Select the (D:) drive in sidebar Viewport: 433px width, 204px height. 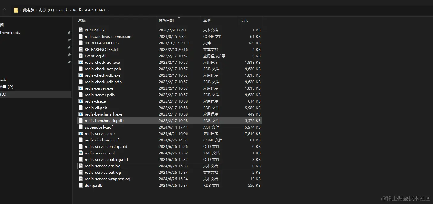coord(36,94)
